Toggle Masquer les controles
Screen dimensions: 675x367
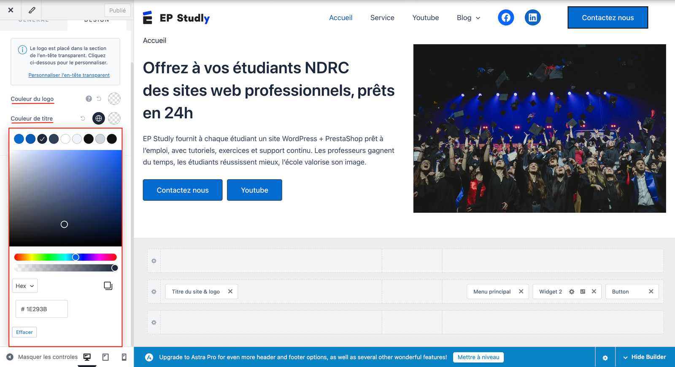(42, 357)
